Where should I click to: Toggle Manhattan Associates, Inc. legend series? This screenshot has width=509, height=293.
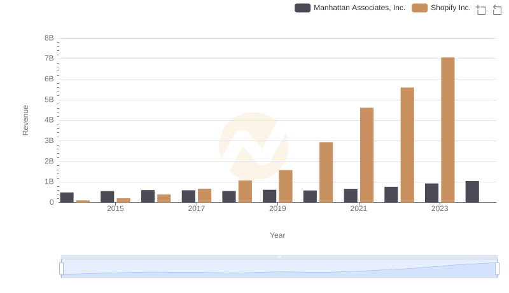(350, 8)
